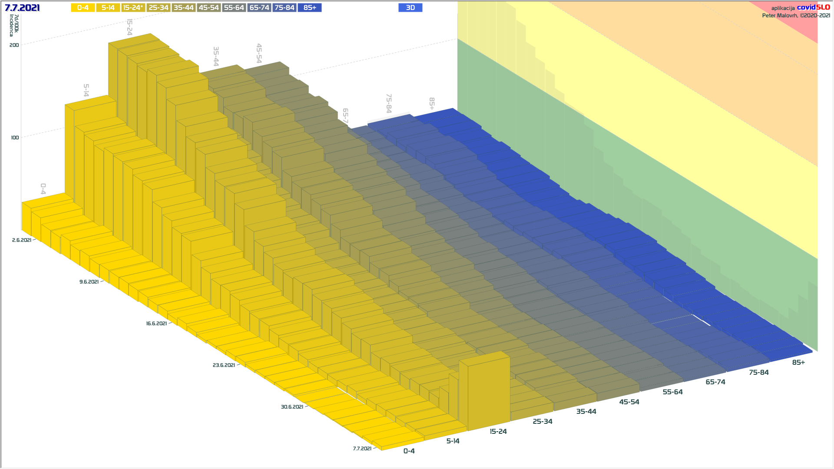Image resolution: width=834 pixels, height=469 pixels.
Task: Select the highlighted 15-24* age group button
Action: [133, 8]
